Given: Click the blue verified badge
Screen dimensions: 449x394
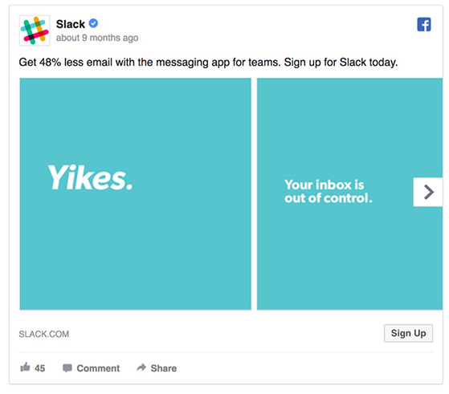Looking at the screenshot, I should pos(93,23).
